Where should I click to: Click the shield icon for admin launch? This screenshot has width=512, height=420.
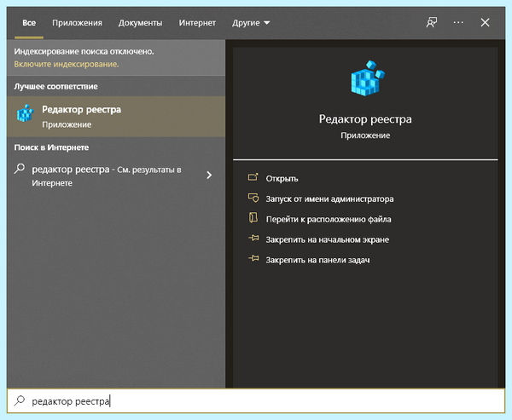pyautogui.click(x=253, y=198)
